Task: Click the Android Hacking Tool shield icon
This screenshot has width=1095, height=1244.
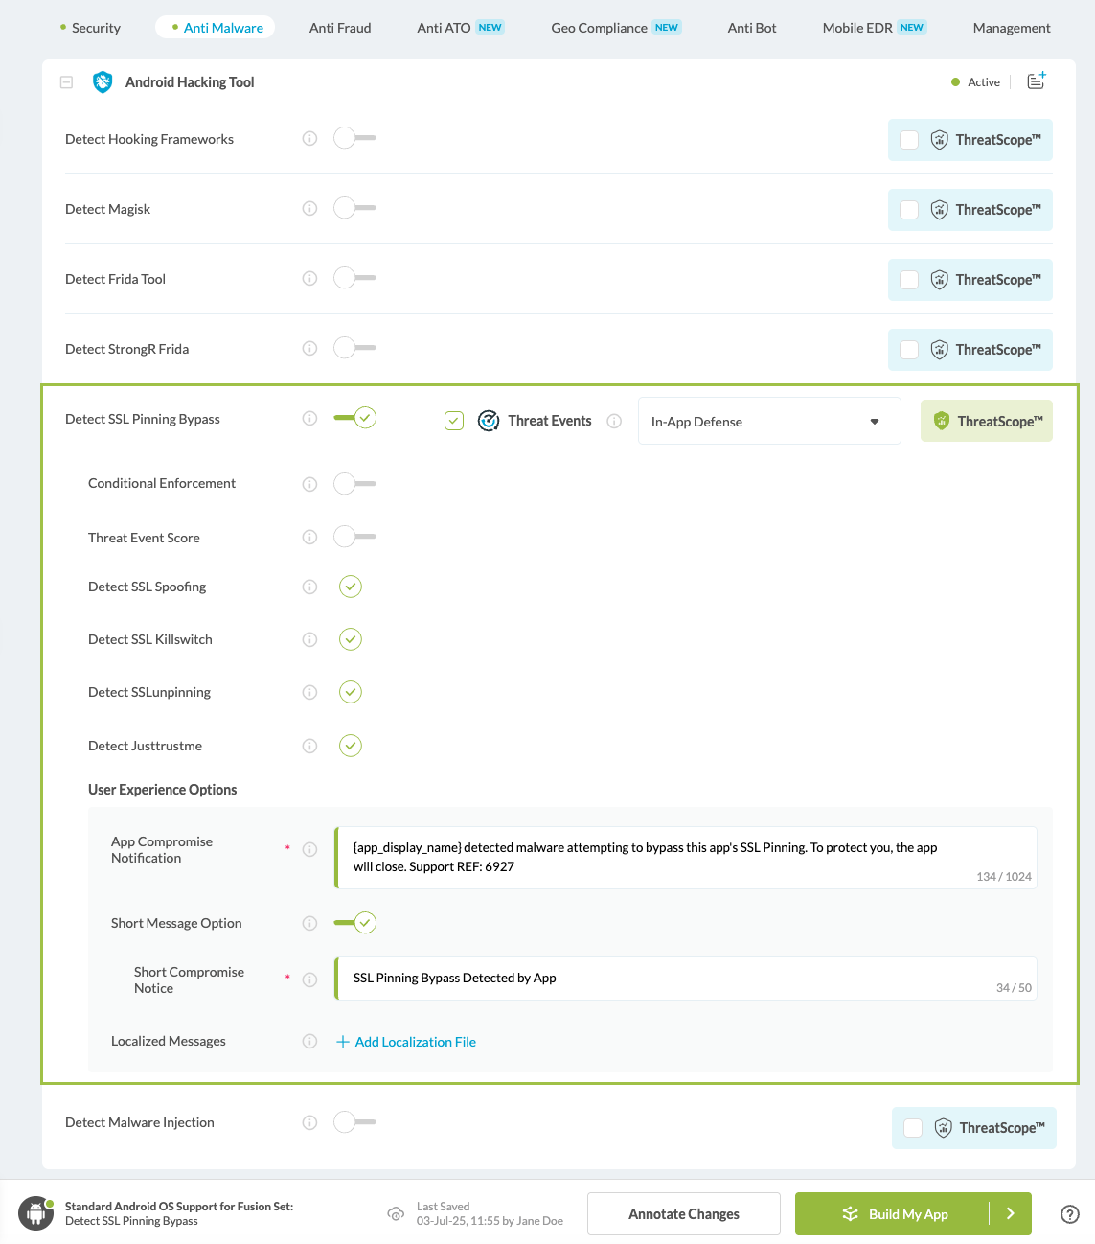Action: tap(103, 82)
